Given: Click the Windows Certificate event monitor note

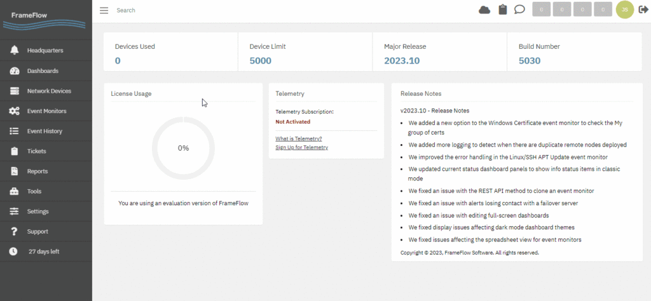Looking at the screenshot, I should [515, 128].
